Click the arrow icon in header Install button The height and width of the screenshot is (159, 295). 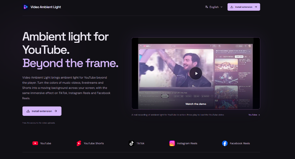[256, 7]
